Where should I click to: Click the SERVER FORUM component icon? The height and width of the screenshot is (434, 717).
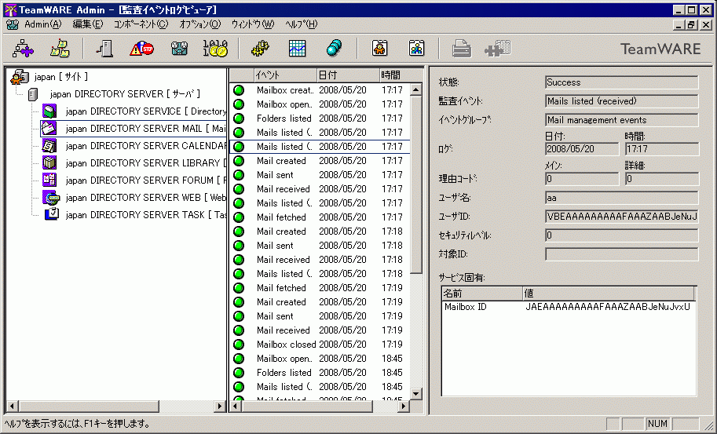(x=49, y=180)
